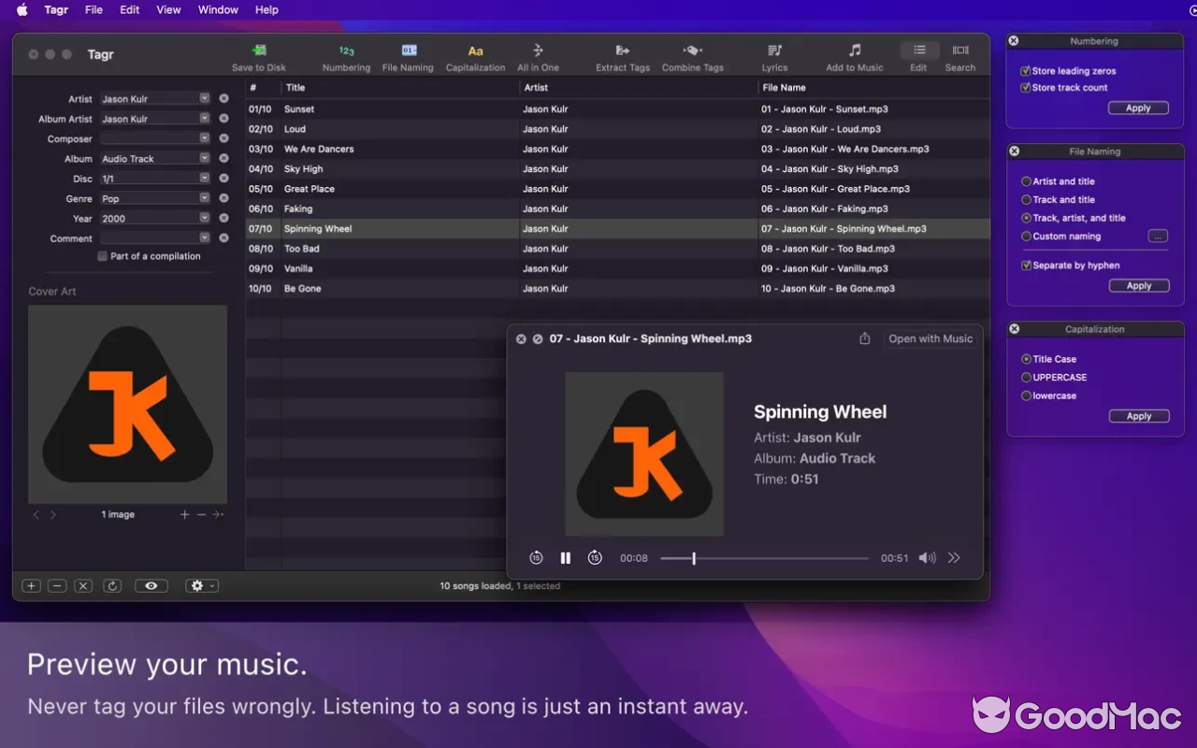Open the gear settings dropdown at bottom

[201, 586]
